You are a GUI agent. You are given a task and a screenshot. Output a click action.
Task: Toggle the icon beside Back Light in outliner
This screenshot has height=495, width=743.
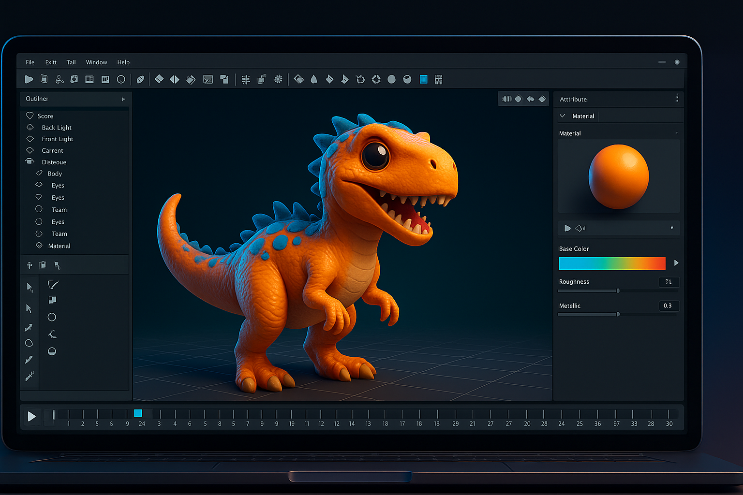click(30, 127)
